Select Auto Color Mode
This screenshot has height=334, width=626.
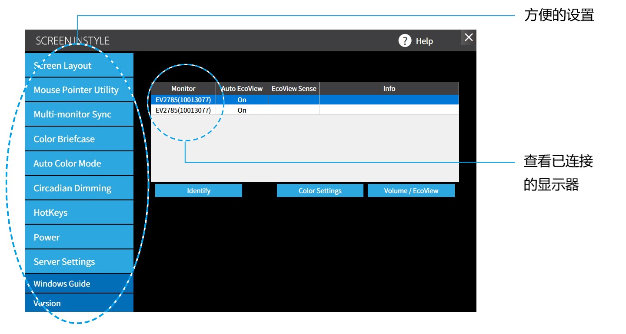click(79, 164)
